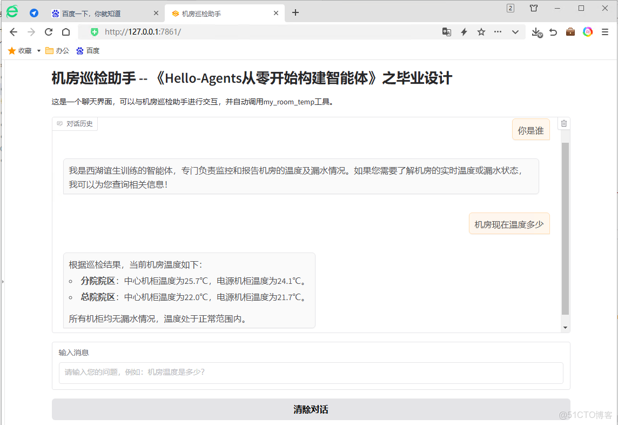Click the chat history scrollbar
This screenshot has height=425, width=618.
click(566, 227)
